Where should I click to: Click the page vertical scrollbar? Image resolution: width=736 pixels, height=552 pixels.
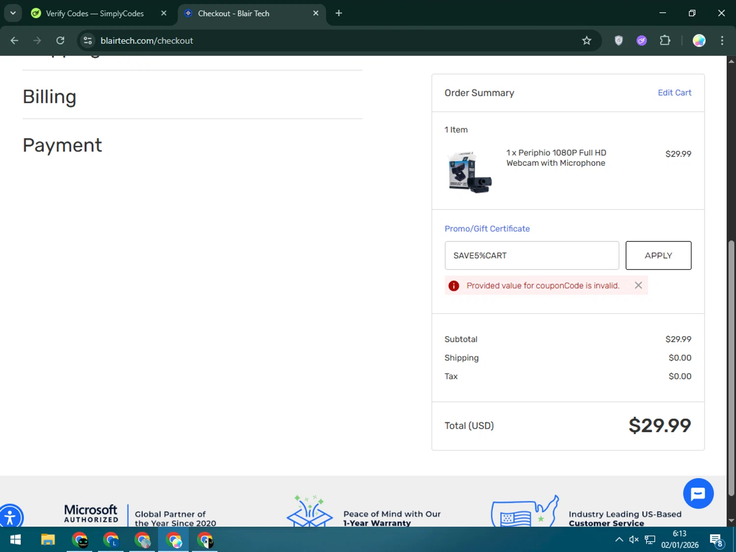coord(731,368)
